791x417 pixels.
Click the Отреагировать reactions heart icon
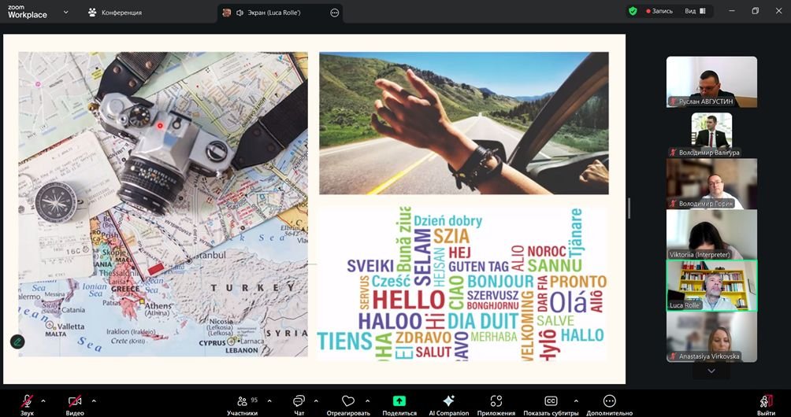coord(347,401)
